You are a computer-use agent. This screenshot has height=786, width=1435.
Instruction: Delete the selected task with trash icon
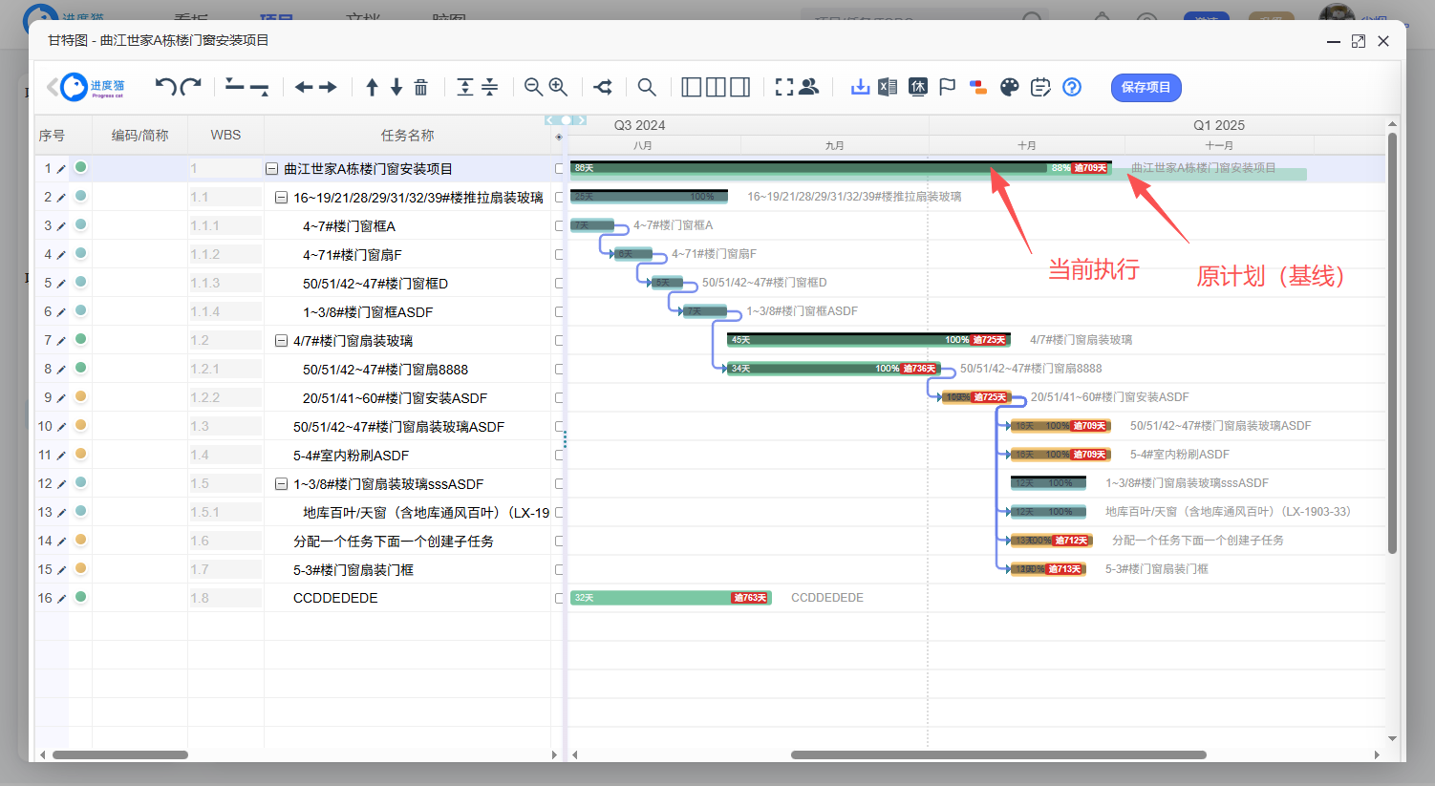(420, 87)
